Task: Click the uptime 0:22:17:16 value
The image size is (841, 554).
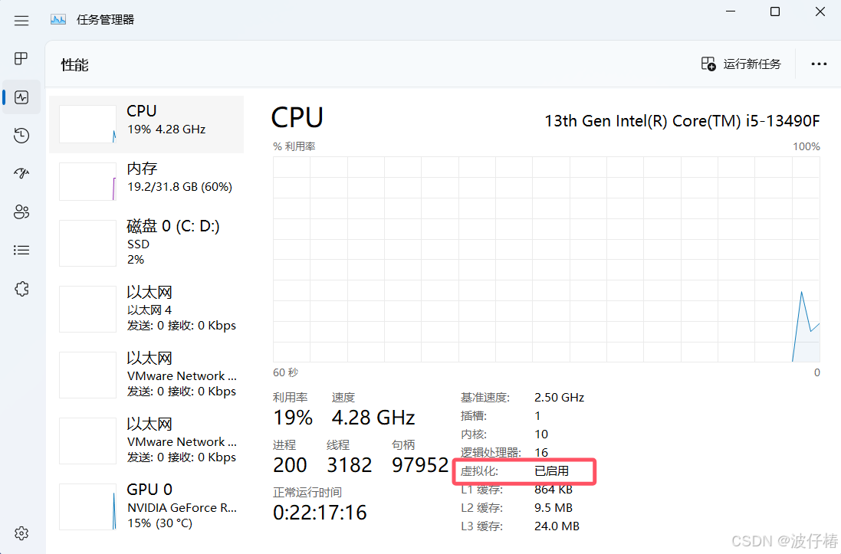Action: point(320,513)
